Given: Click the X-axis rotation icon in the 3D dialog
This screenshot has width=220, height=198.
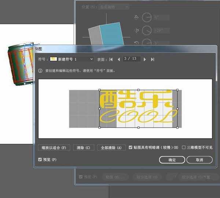Looking at the screenshot, I should tap(136, 18).
